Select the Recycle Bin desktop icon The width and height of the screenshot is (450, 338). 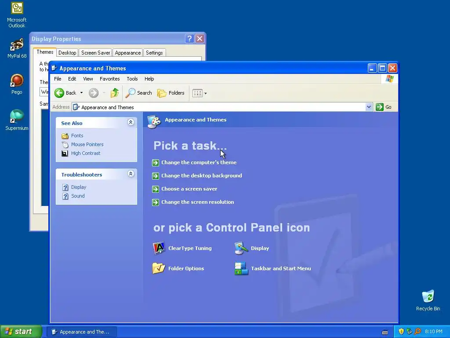(x=428, y=300)
